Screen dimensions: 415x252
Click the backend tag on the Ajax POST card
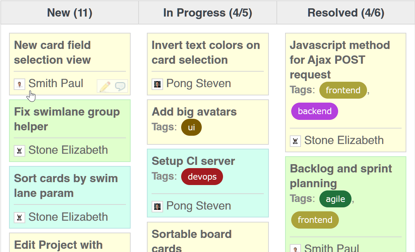click(x=314, y=111)
